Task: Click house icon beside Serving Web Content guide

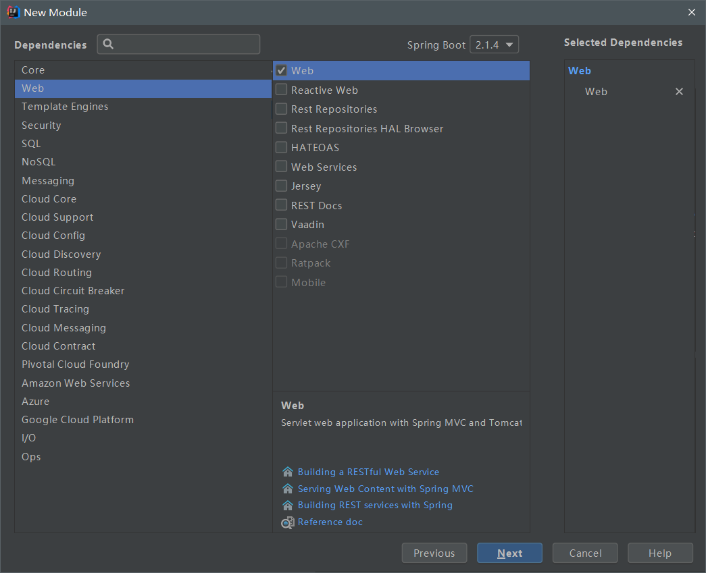Action: tap(288, 489)
